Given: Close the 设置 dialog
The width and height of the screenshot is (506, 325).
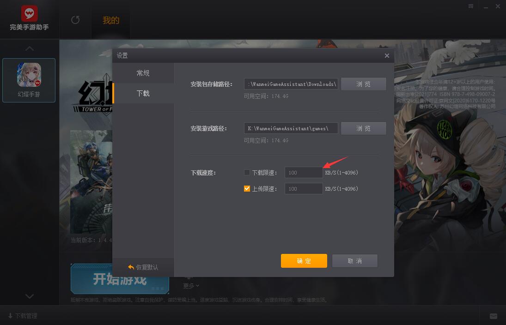Looking at the screenshot, I should 387,56.
